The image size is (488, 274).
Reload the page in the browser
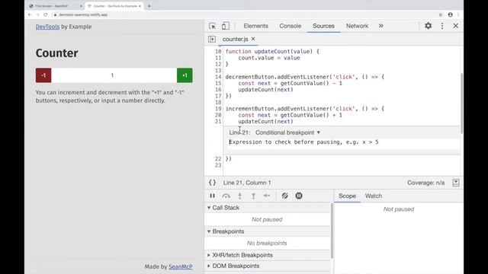coord(46,14)
